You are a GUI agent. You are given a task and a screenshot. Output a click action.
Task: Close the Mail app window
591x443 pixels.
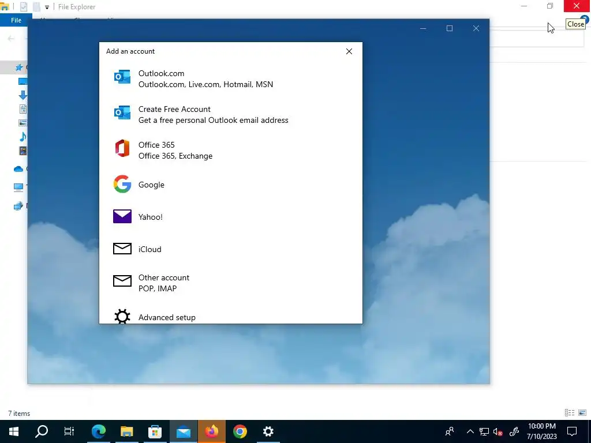pyautogui.click(x=476, y=28)
